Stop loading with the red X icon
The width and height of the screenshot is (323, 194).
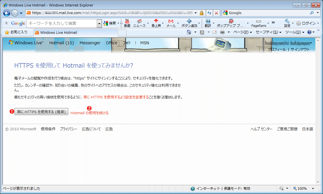(x=216, y=13)
